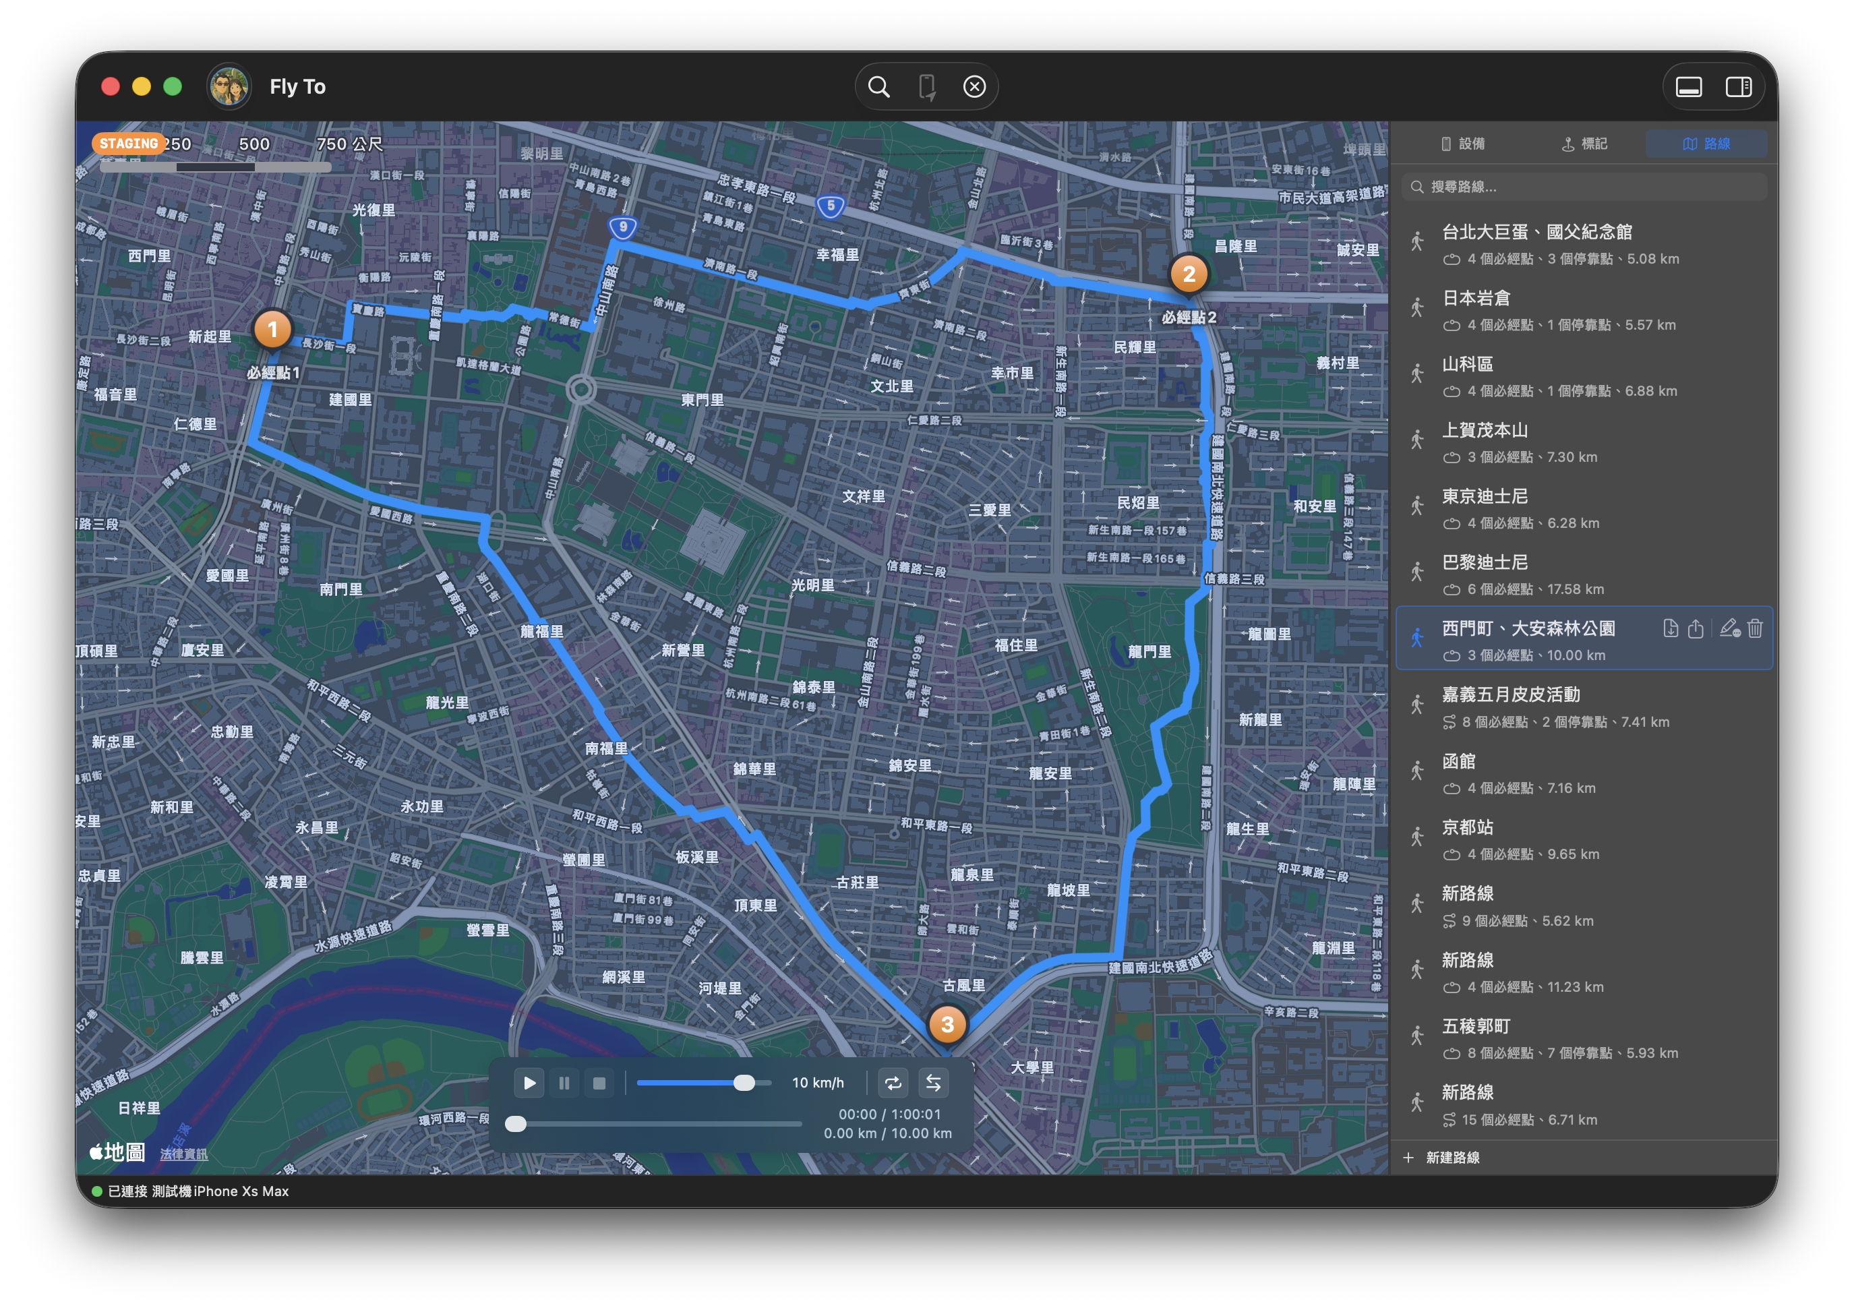Click 新建路線 to create a route
The height and width of the screenshot is (1308, 1854).
(1441, 1158)
